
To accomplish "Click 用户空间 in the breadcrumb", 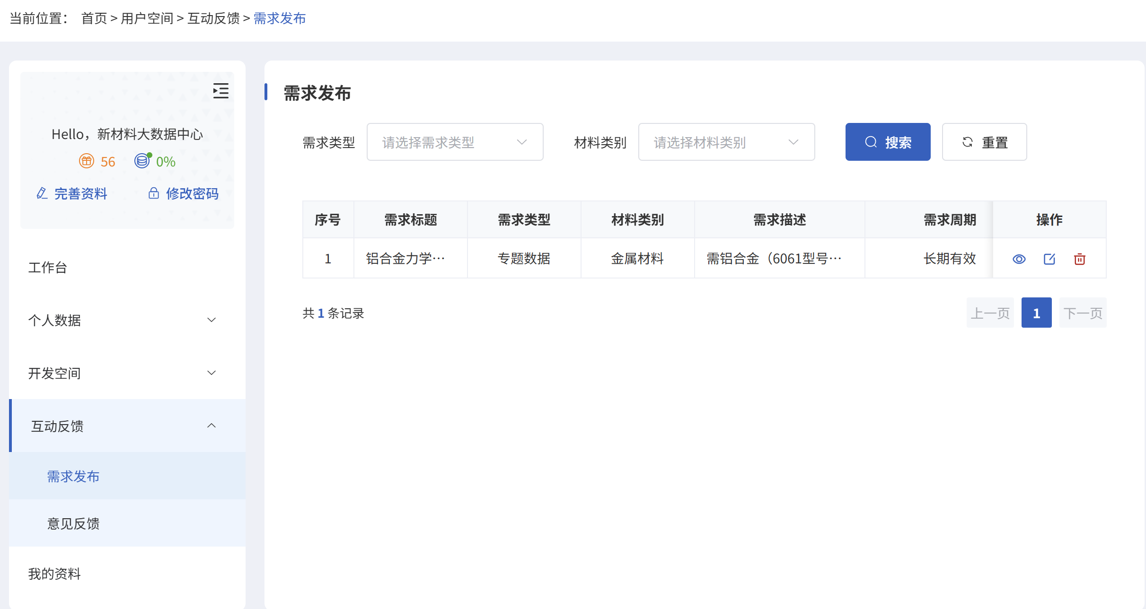I will [x=147, y=18].
